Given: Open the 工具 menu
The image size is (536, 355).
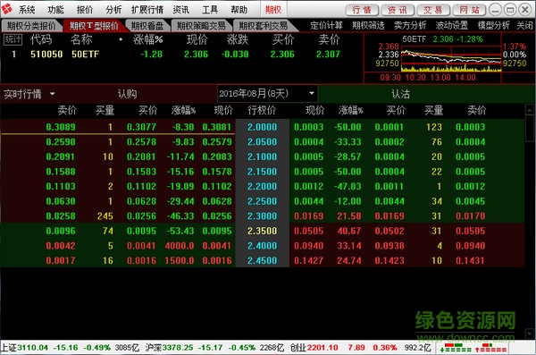Looking at the screenshot, I should 210,10.
